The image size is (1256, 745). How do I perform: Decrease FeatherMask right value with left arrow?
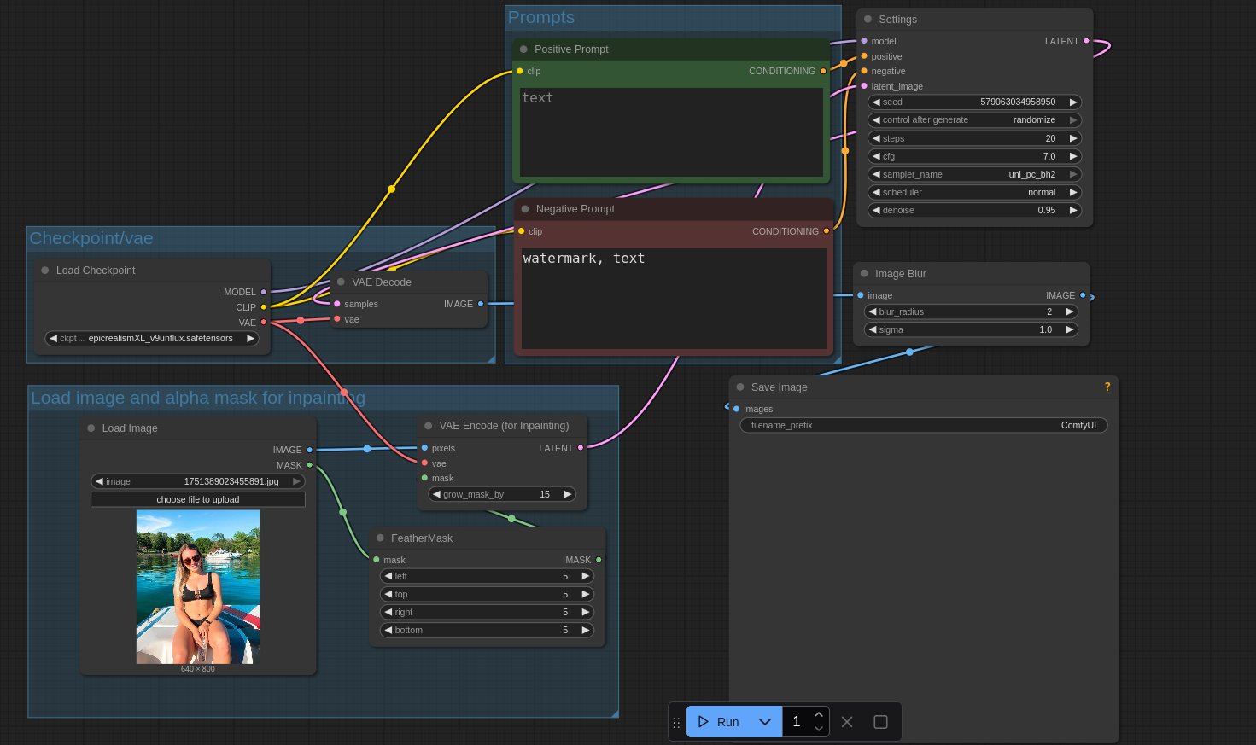(388, 612)
